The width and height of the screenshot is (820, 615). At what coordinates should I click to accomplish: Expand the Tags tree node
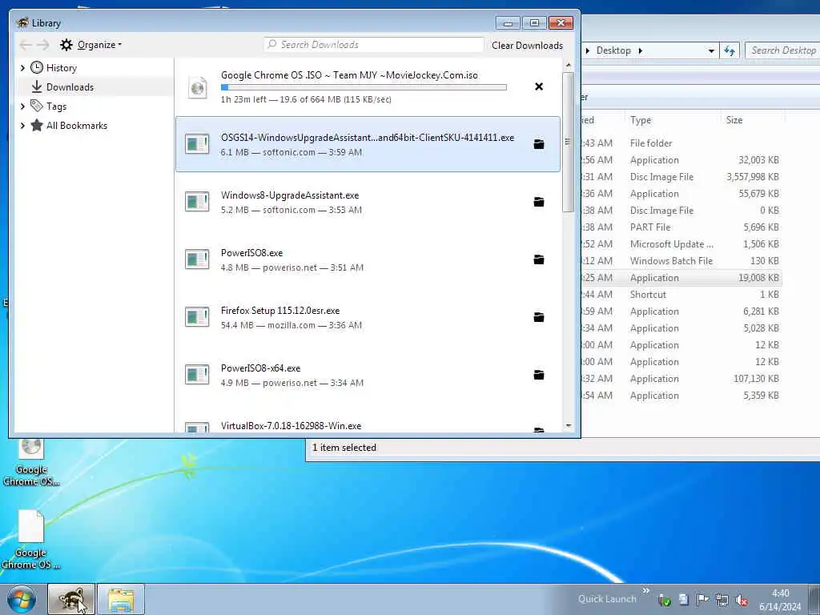[22, 107]
